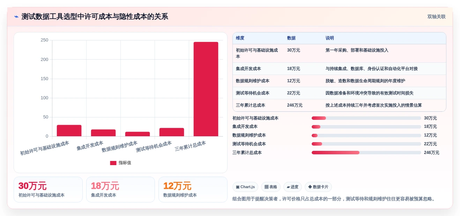Click the 246万元 progress value label
Viewport: 460px width, 216px height.
tap(432, 153)
